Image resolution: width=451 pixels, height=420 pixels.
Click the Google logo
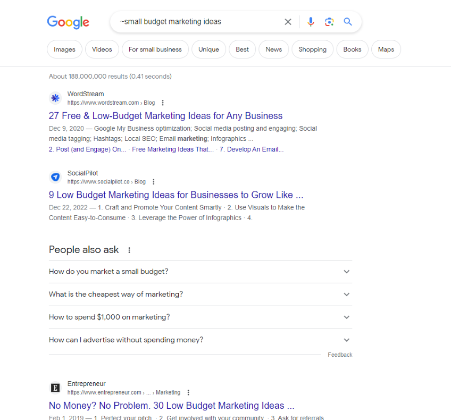68,22
